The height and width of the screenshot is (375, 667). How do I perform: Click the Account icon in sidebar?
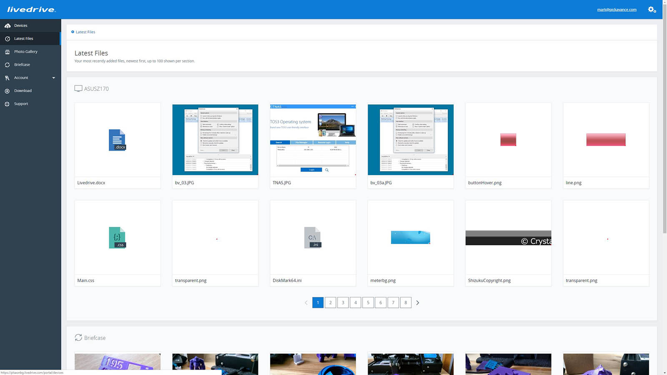point(8,78)
